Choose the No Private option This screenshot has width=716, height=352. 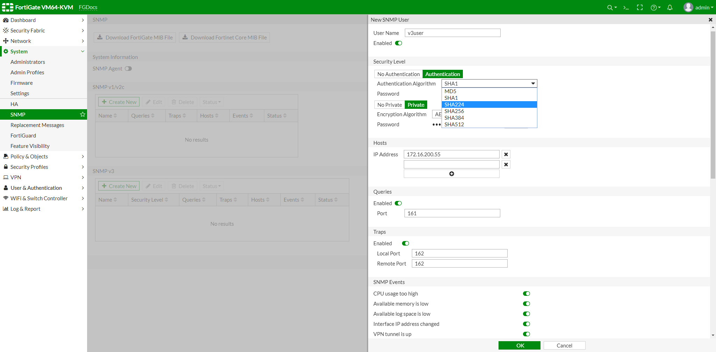[389, 105]
